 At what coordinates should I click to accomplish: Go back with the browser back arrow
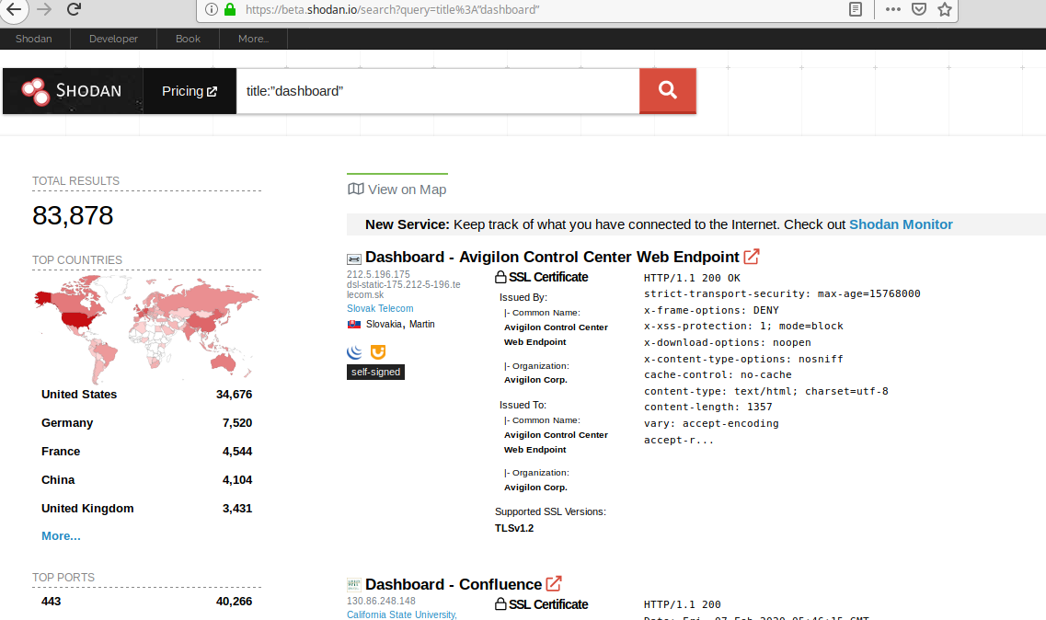(14, 9)
